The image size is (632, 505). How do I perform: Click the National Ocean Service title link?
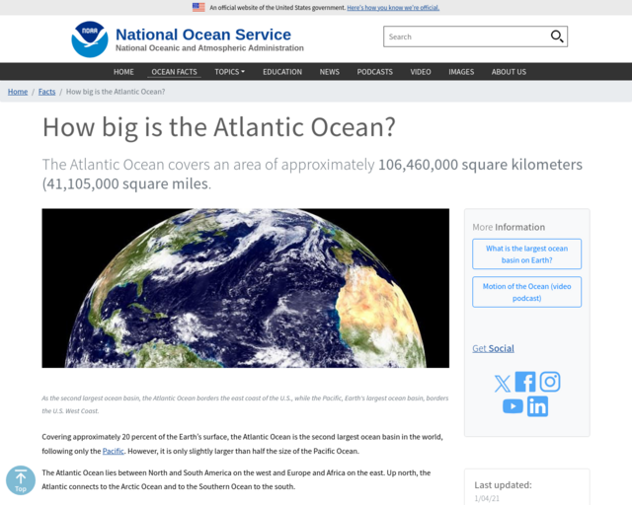pyautogui.click(x=203, y=35)
